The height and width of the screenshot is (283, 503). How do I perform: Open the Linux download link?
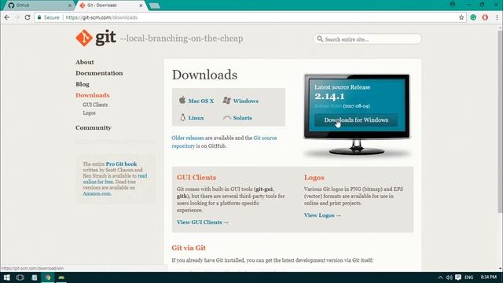[x=196, y=118]
